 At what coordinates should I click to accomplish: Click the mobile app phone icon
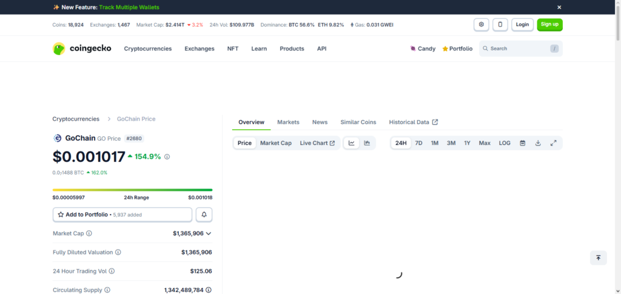[x=500, y=25]
